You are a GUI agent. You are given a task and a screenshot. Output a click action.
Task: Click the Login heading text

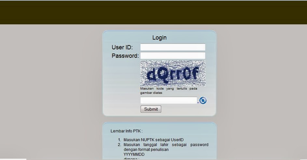(160, 38)
